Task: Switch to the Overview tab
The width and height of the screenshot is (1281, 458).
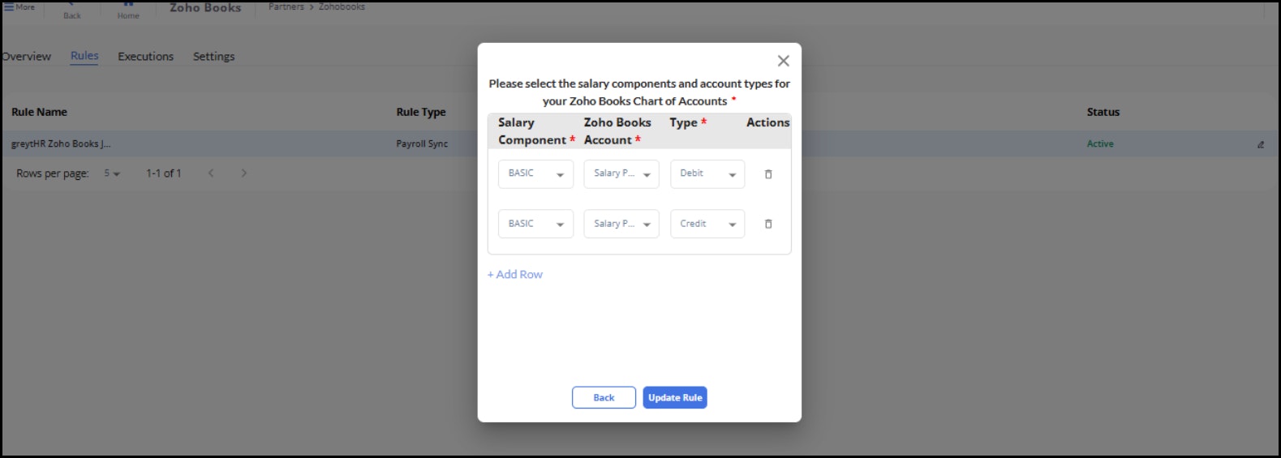Action: click(26, 57)
